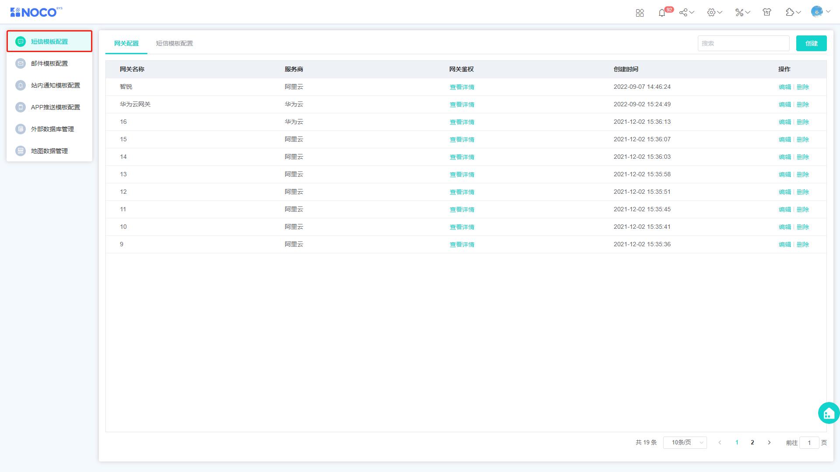Select 外部数据库管理 in the sidebar

(x=49, y=129)
